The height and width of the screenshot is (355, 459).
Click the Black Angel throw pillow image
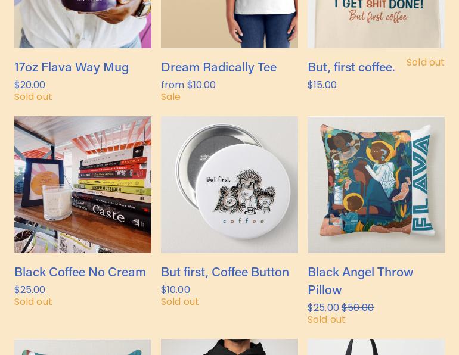click(x=376, y=185)
